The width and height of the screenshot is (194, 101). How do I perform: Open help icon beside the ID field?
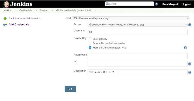(190, 64)
